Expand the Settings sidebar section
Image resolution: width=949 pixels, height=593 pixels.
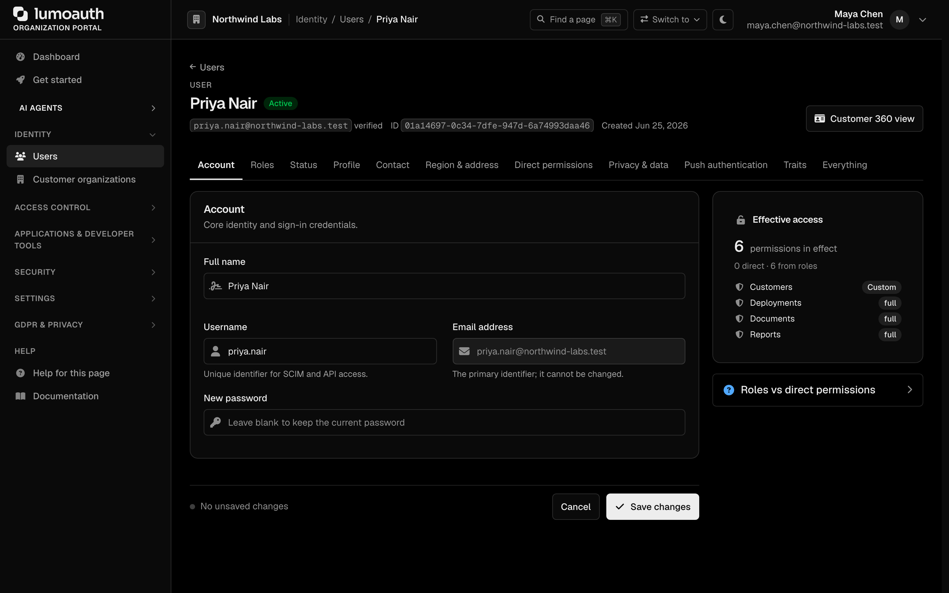coord(85,298)
